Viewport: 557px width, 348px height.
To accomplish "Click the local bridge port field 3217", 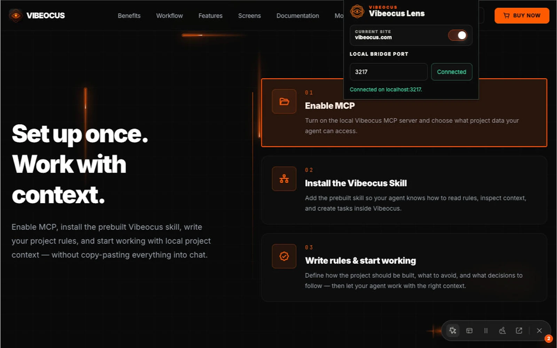I will (x=389, y=72).
